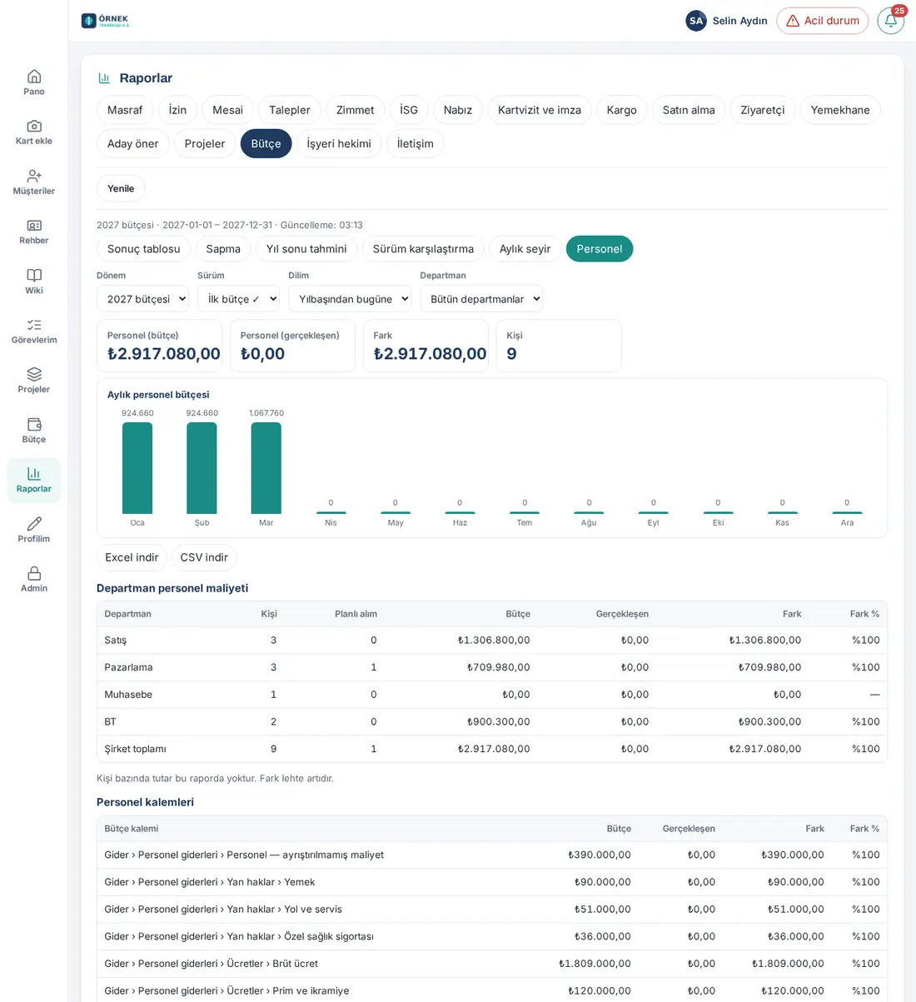The image size is (916, 1002).
Task: Open the Admin lock icon
Action: (x=34, y=573)
